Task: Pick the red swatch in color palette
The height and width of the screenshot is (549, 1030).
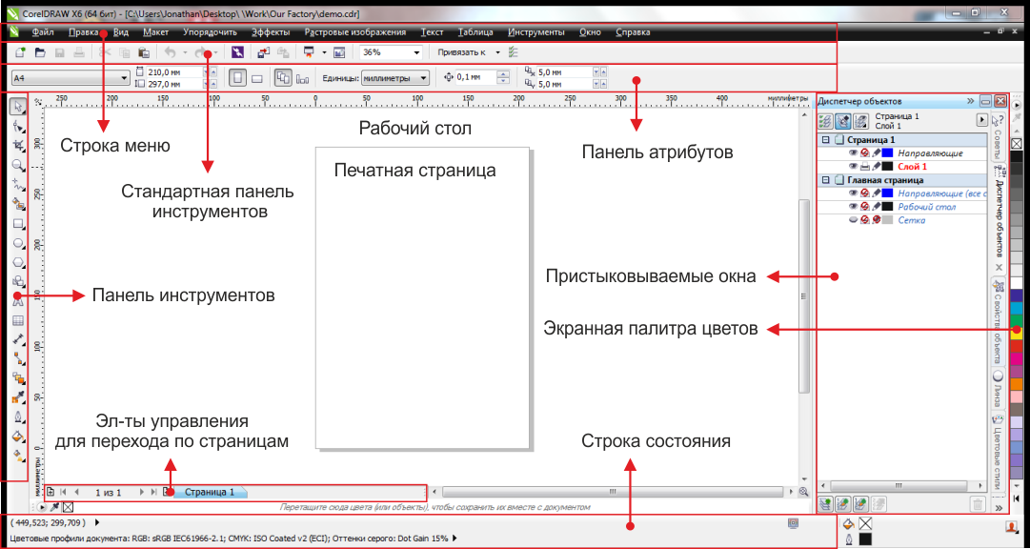Action: [1017, 346]
